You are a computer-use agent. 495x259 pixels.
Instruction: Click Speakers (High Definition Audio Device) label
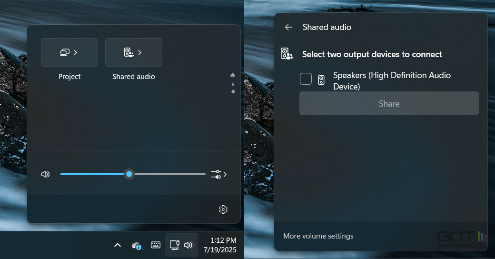pos(392,81)
